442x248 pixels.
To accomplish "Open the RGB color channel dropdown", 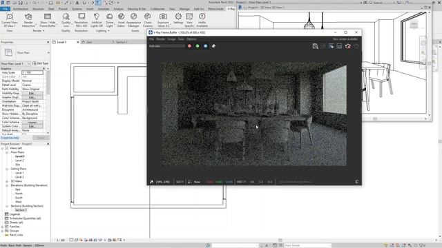I will [x=167, y=46].
